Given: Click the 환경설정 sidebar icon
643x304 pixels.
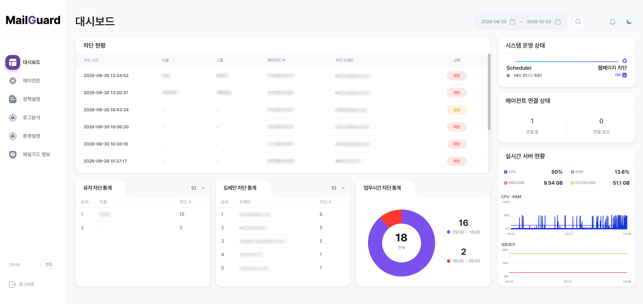Looking at the screenshot, I should (13, 136).
